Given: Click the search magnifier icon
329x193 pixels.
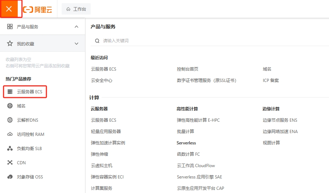Looking at the screenshot, I should (x=97, y=41).
